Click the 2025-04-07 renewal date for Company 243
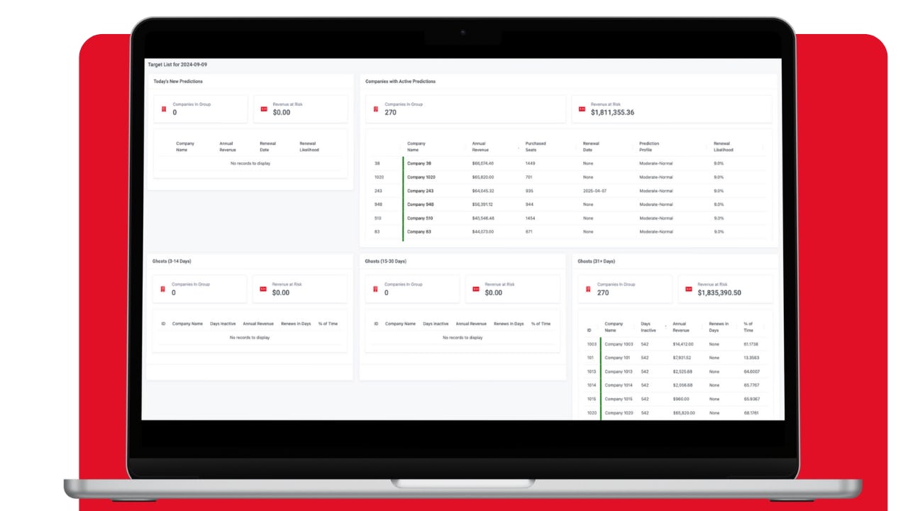908x511 pixels. coord(597,190)
